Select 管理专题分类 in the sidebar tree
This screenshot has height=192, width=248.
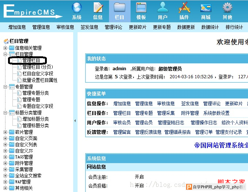pyautogui.click(x=35, y=93)
